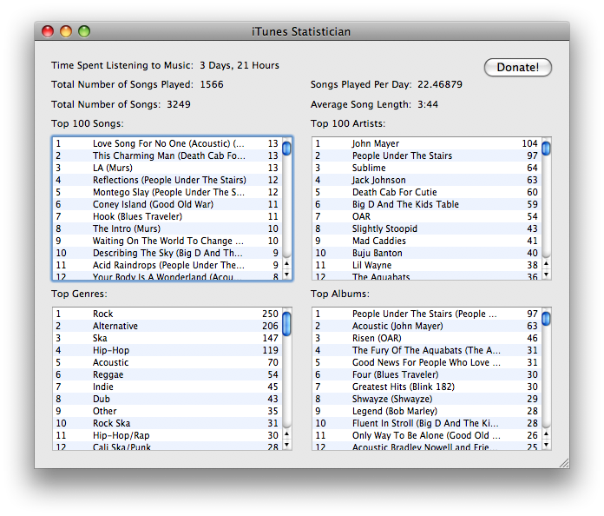604x516 pixels.
Task: Click the Donate! button
Action: point(518,68)
